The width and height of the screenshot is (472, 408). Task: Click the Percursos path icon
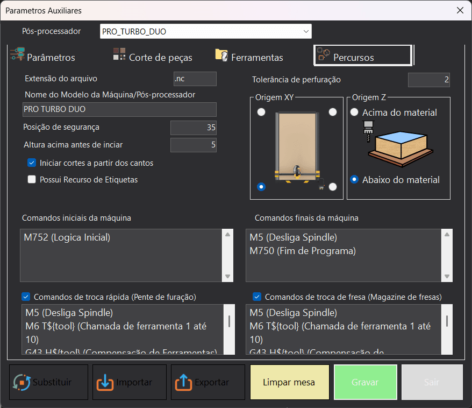pos(324,54)
